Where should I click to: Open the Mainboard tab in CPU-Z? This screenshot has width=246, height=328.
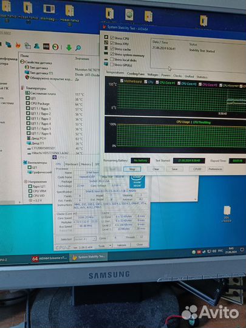[72, 164]
